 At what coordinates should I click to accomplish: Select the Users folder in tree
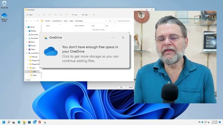(x=32, y=68)
